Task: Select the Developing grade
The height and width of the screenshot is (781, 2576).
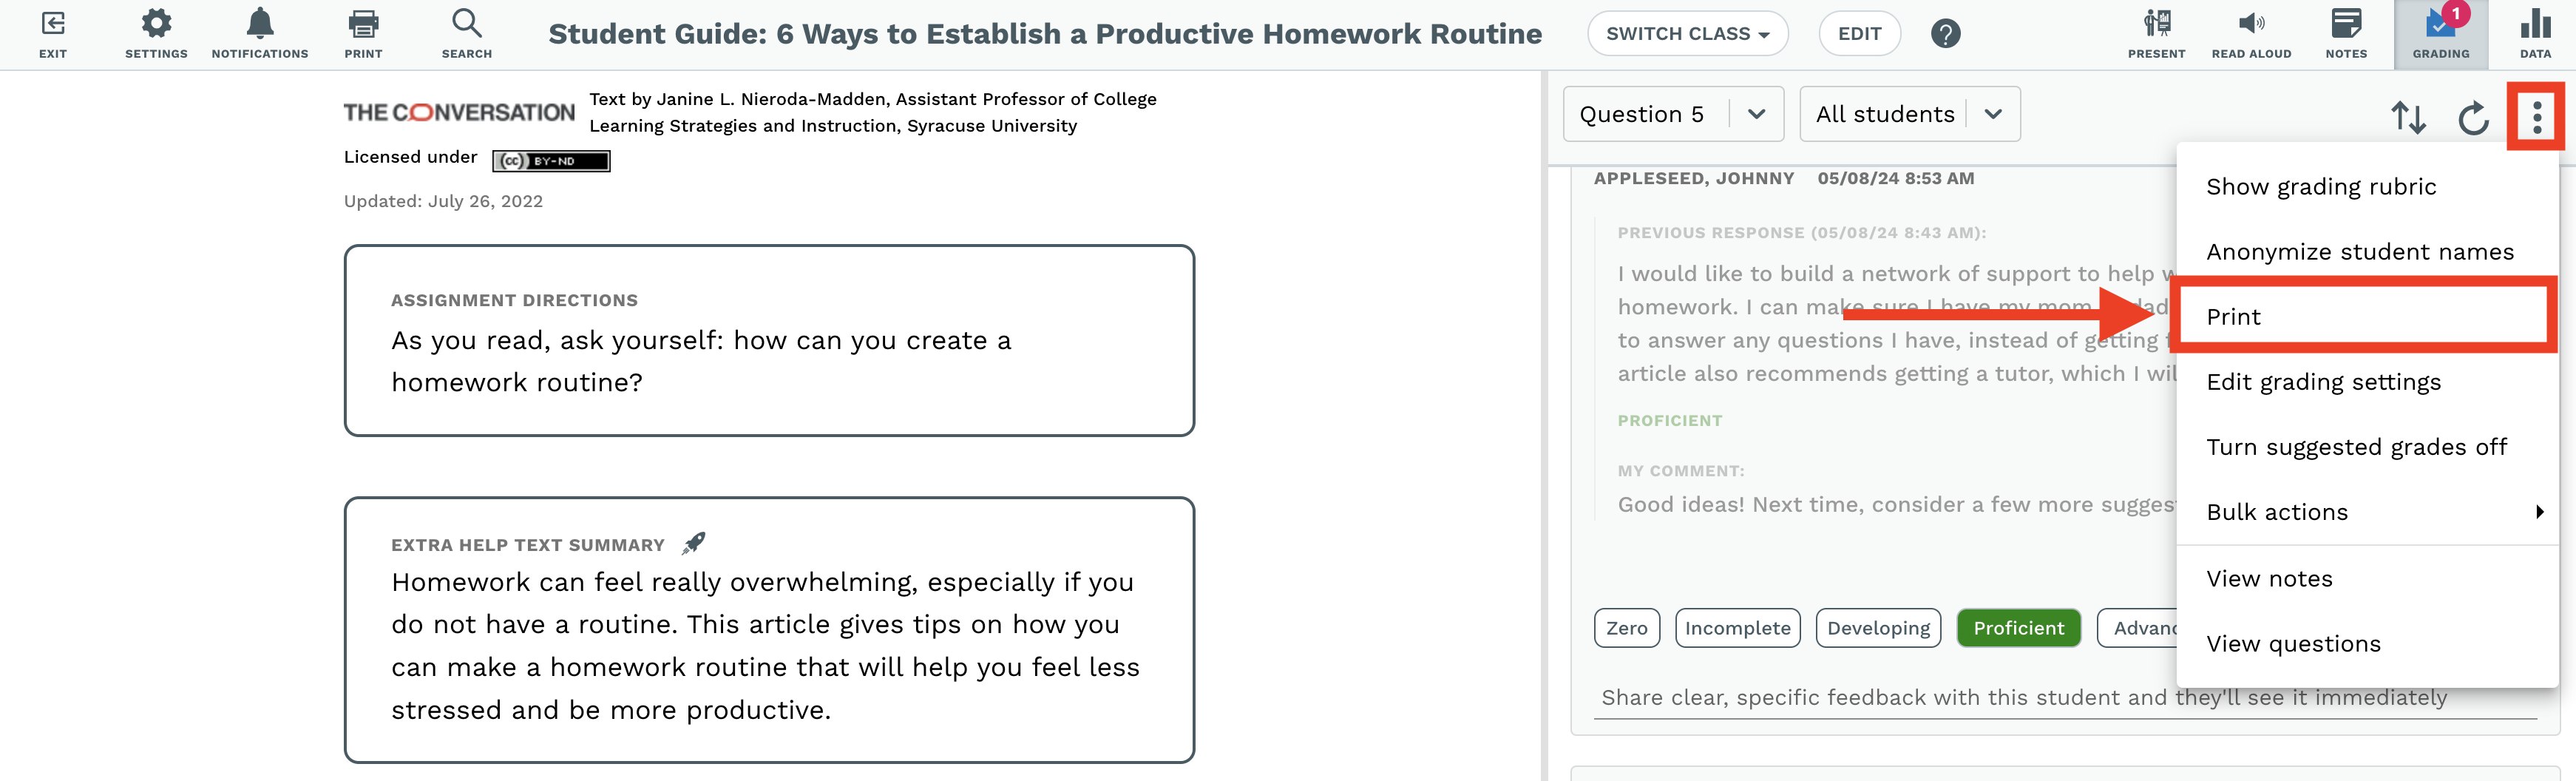Action: (1878, 628)
